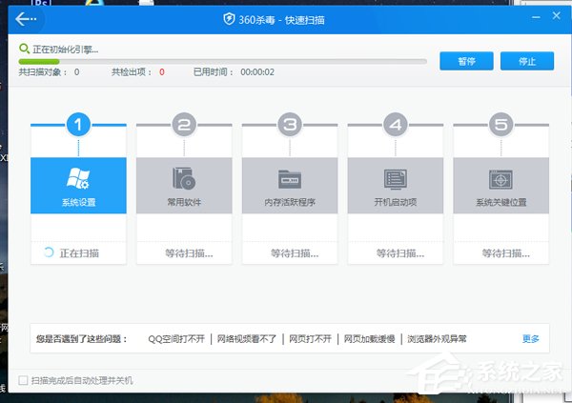Select the 常用软件 disc icon
572x403 pixels.
point(184,178)
